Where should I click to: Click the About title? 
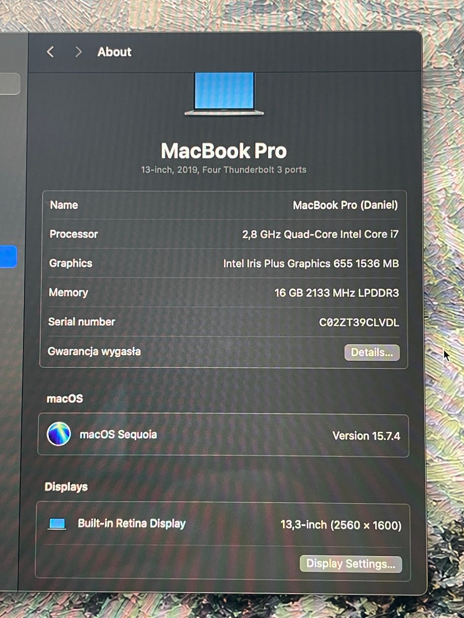tap(114, 52)
